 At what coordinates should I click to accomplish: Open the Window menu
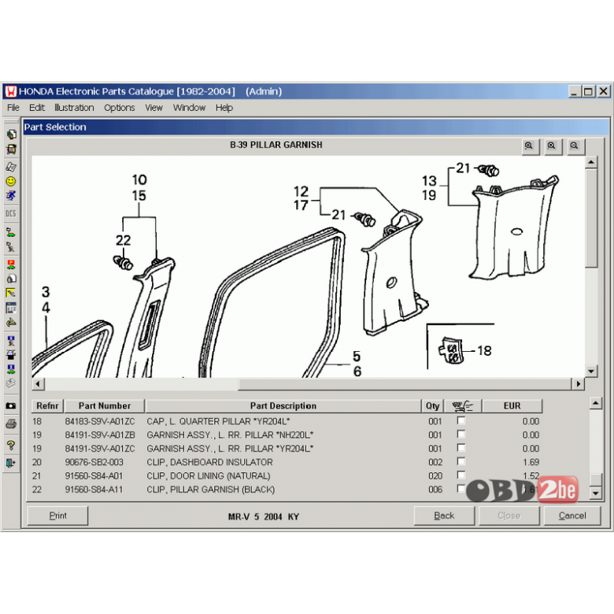(x=189, y=108)
